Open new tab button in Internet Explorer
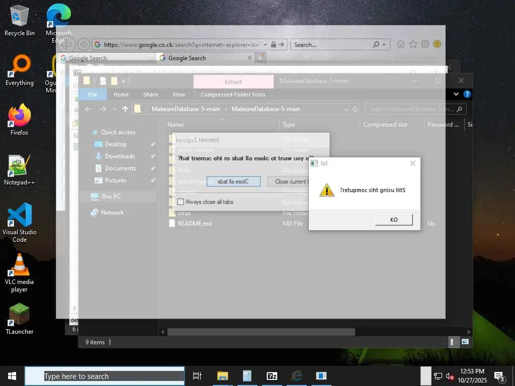Image resolution: width=515 pixels, height=386 pixels. 261,58
